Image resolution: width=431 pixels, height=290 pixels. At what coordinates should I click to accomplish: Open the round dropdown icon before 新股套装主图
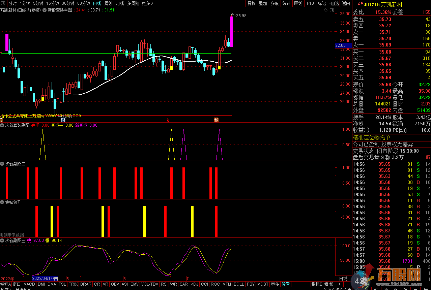(x=44, y=10)
